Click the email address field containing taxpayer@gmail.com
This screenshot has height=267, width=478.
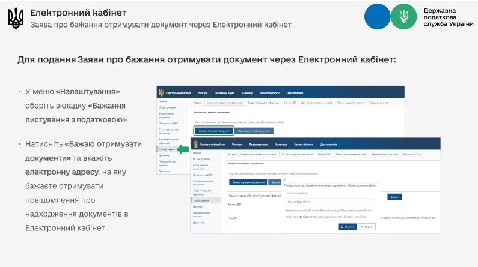[x=329, y=202]
